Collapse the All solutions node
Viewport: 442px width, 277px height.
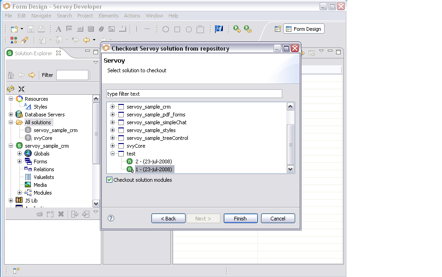point(11,122)
